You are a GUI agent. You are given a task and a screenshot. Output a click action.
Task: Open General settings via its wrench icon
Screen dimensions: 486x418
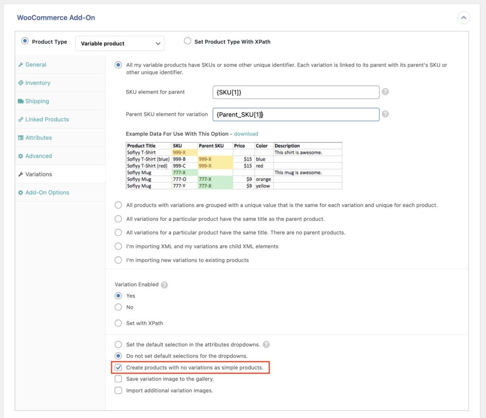coord(20,64)
